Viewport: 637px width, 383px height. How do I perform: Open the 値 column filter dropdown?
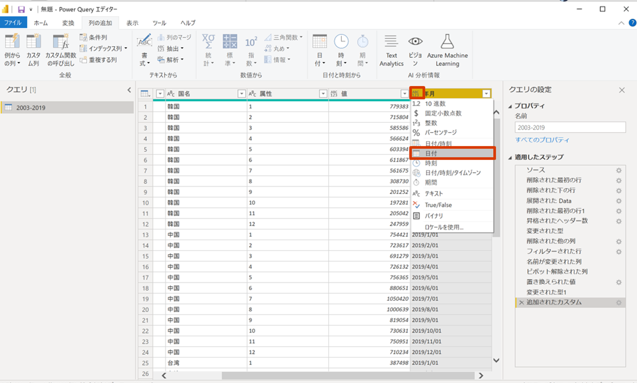coord(404,93)
